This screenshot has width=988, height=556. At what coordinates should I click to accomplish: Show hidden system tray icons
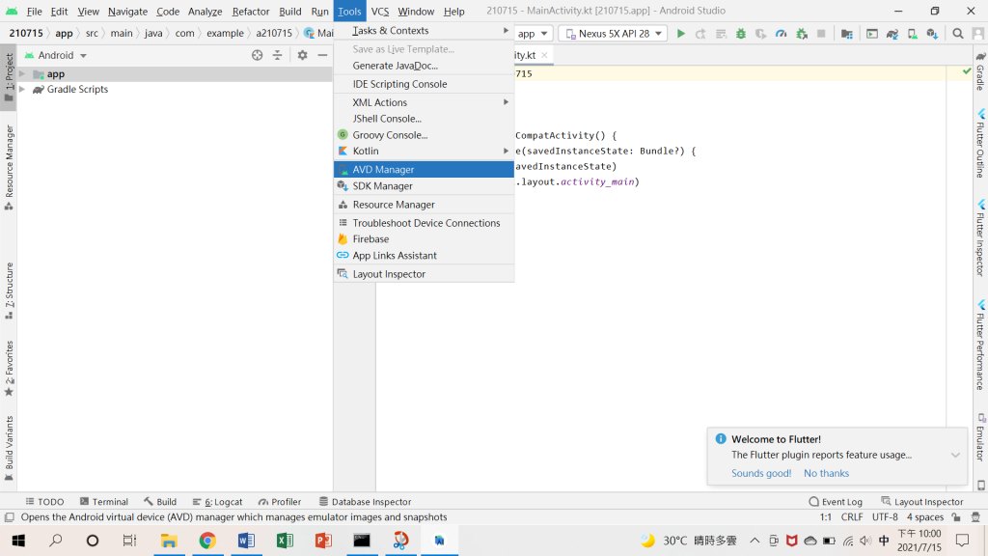[755, 541]
